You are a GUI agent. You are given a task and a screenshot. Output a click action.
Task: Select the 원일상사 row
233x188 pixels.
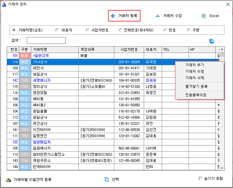click(x=113, y=118)
